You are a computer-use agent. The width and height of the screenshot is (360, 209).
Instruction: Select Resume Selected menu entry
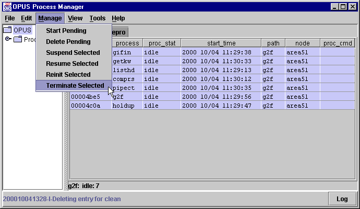tap(74, 64)
